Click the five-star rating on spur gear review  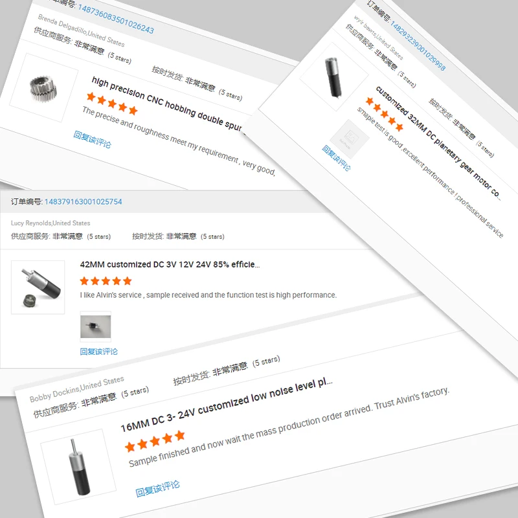(112, 104)
